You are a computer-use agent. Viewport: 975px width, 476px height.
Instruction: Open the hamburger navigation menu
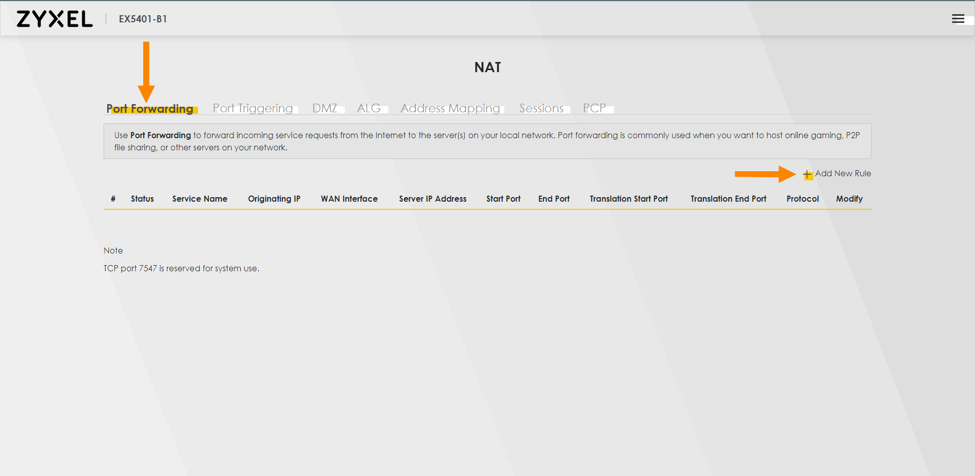(x=958, y=19)
